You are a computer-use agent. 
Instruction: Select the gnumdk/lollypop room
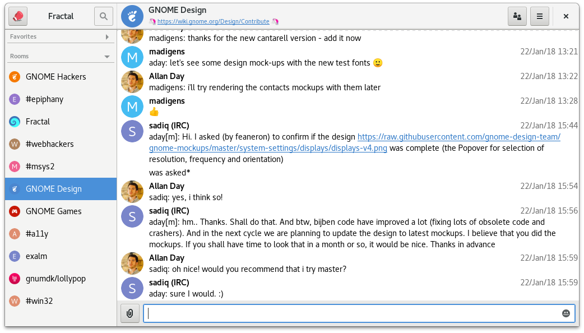[61, 278]
